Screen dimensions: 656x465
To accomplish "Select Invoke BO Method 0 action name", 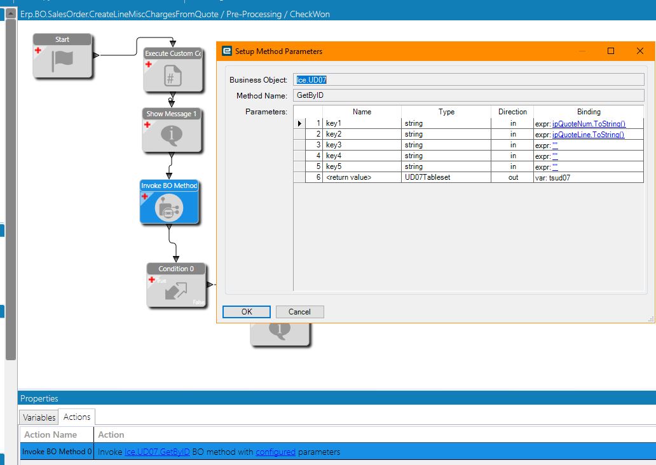I will 57,452.
